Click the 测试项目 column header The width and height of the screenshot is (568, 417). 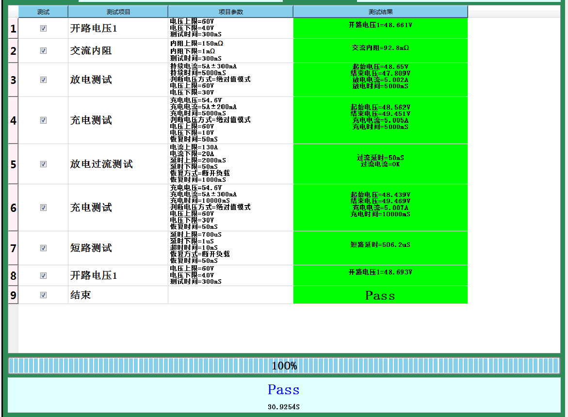click(118, 12)
